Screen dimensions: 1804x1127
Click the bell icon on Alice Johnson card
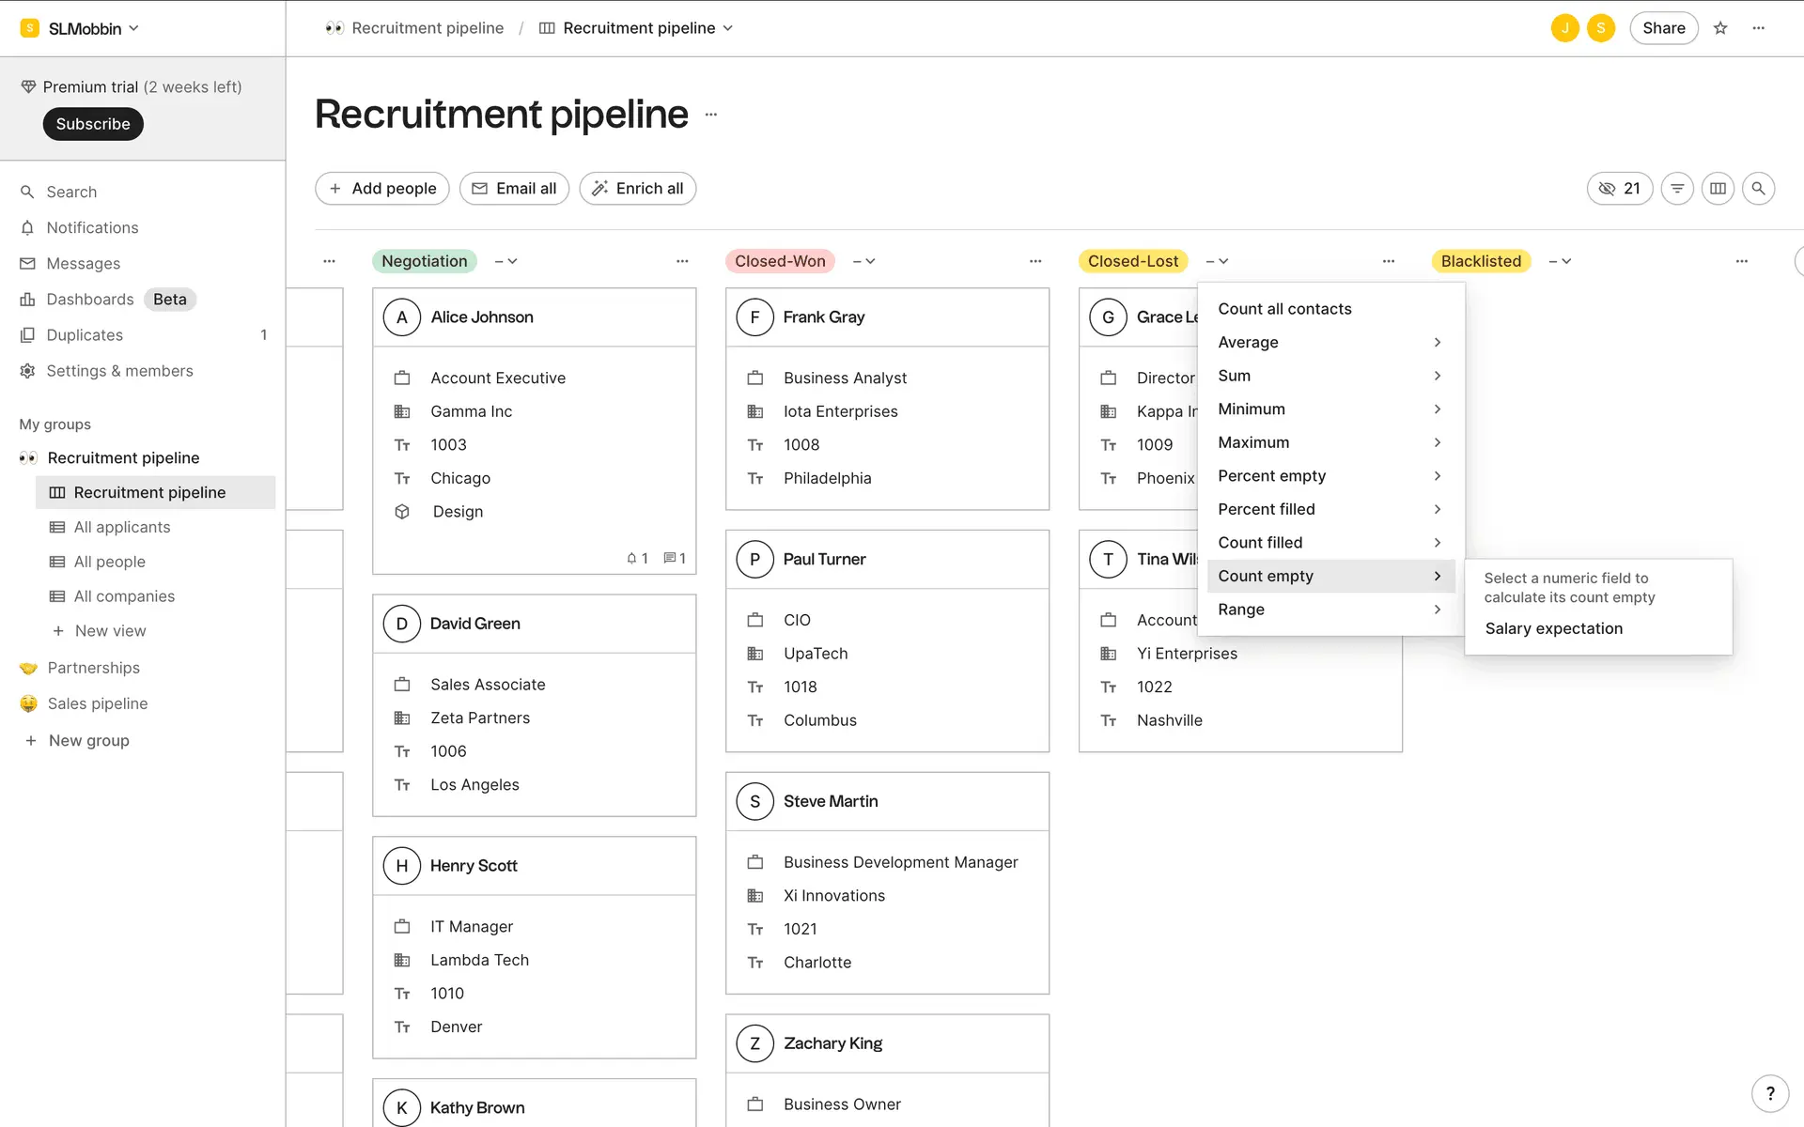coord(632,558)
